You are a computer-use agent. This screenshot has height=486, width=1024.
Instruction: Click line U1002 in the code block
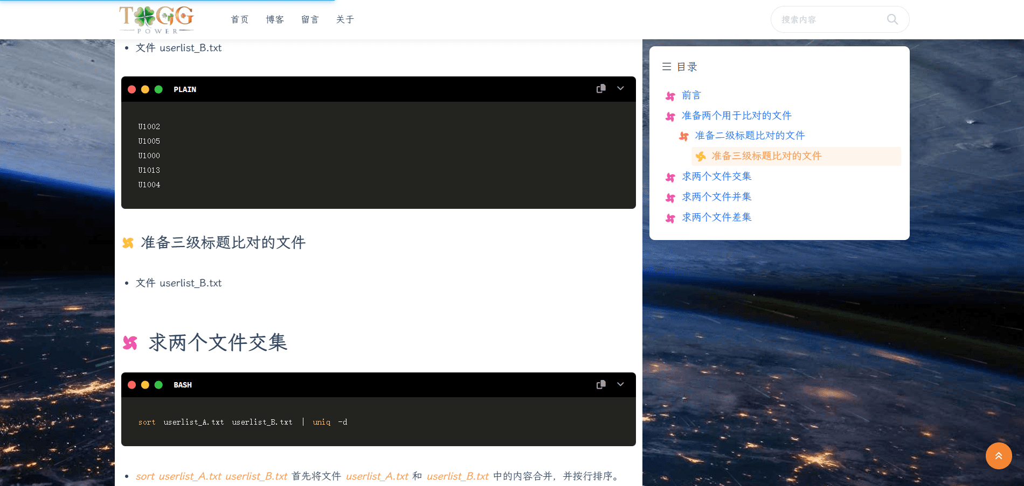149,126
